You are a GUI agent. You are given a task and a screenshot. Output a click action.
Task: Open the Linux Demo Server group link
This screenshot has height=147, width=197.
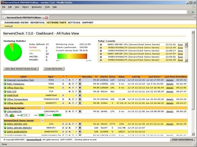click(x=14, y=108)
